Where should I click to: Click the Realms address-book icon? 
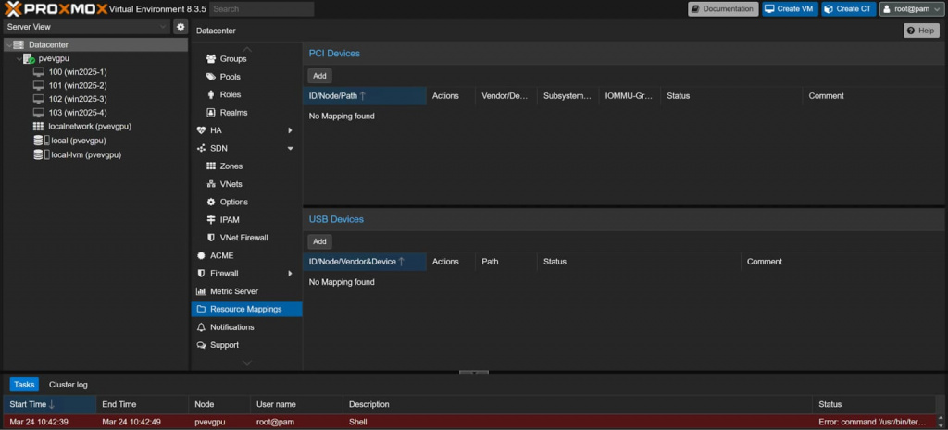211,112
